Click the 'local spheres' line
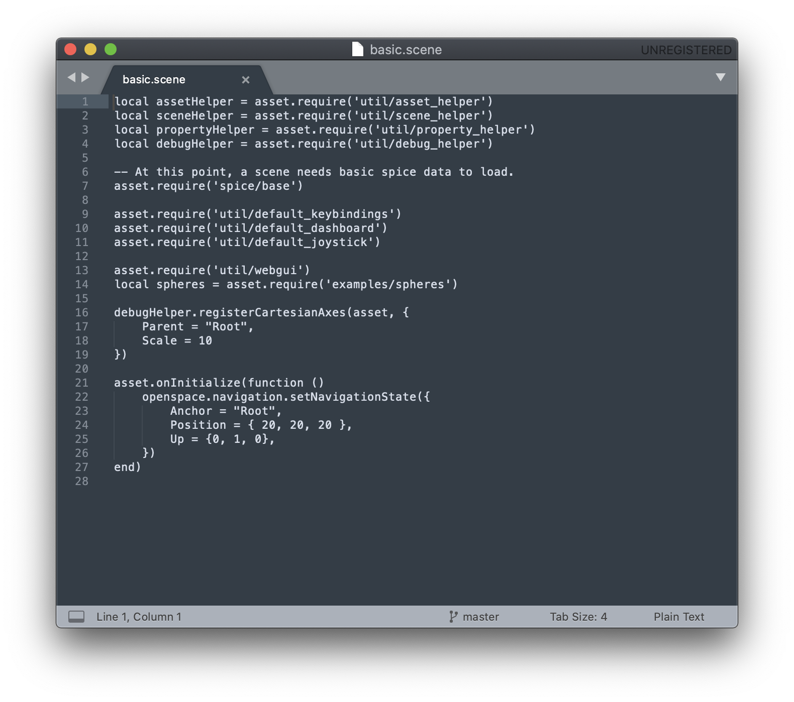This screenshot has width=794, height=702. click(286, 284)
